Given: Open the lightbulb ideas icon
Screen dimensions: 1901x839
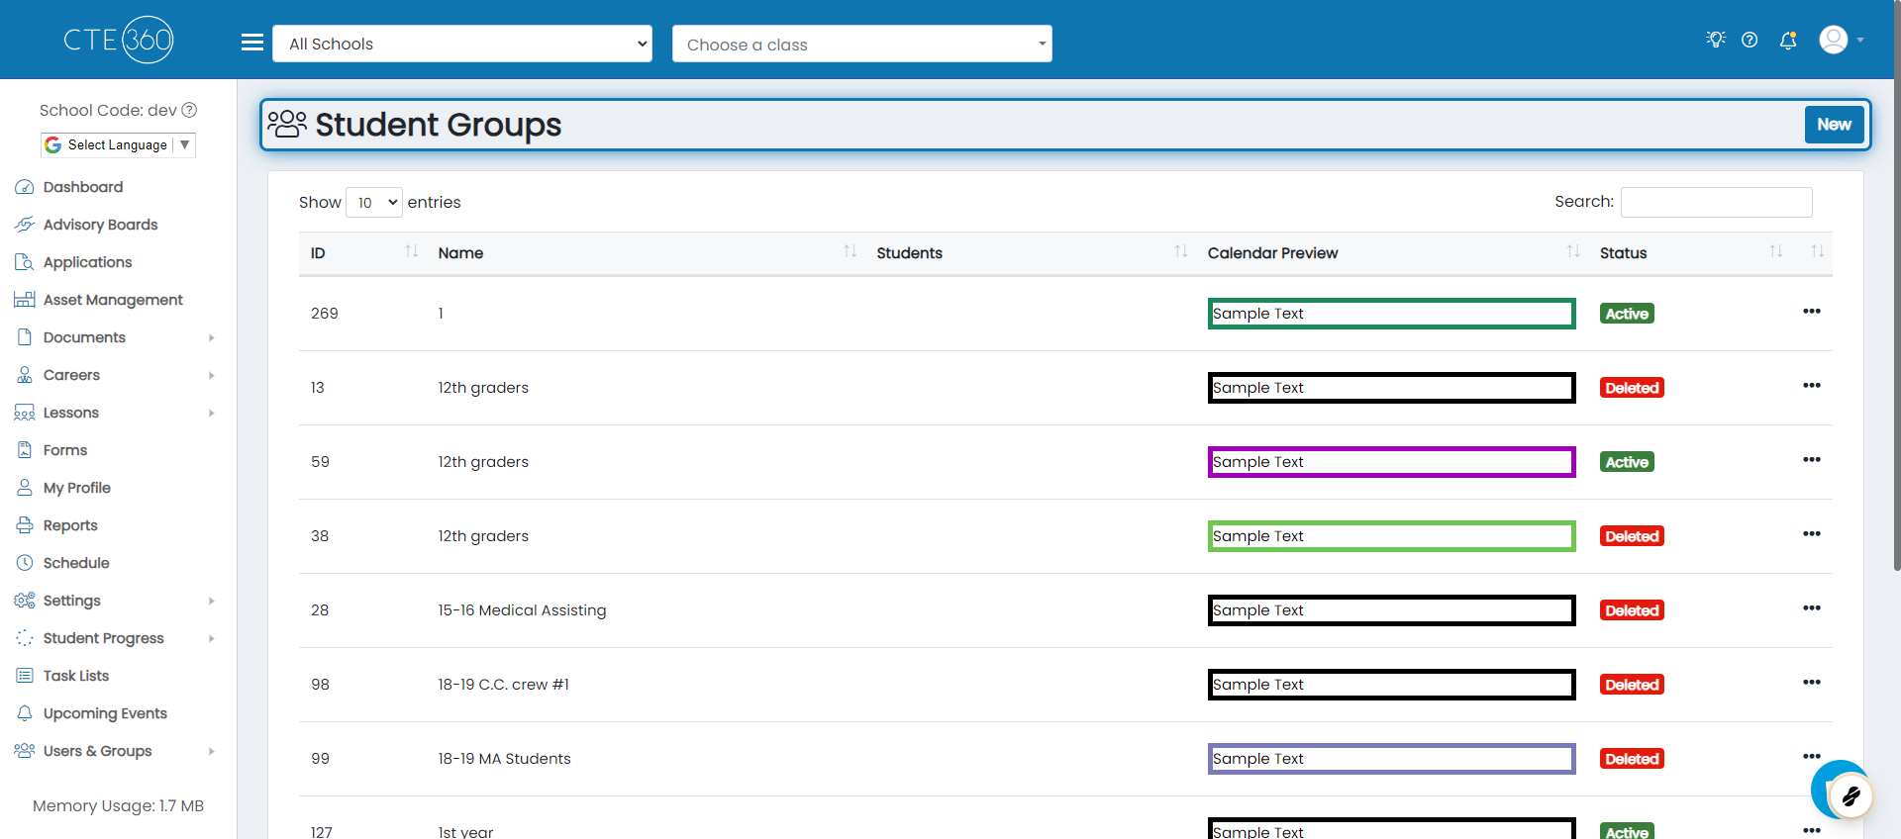Looking at the screenshot, I should point(1716,40).
